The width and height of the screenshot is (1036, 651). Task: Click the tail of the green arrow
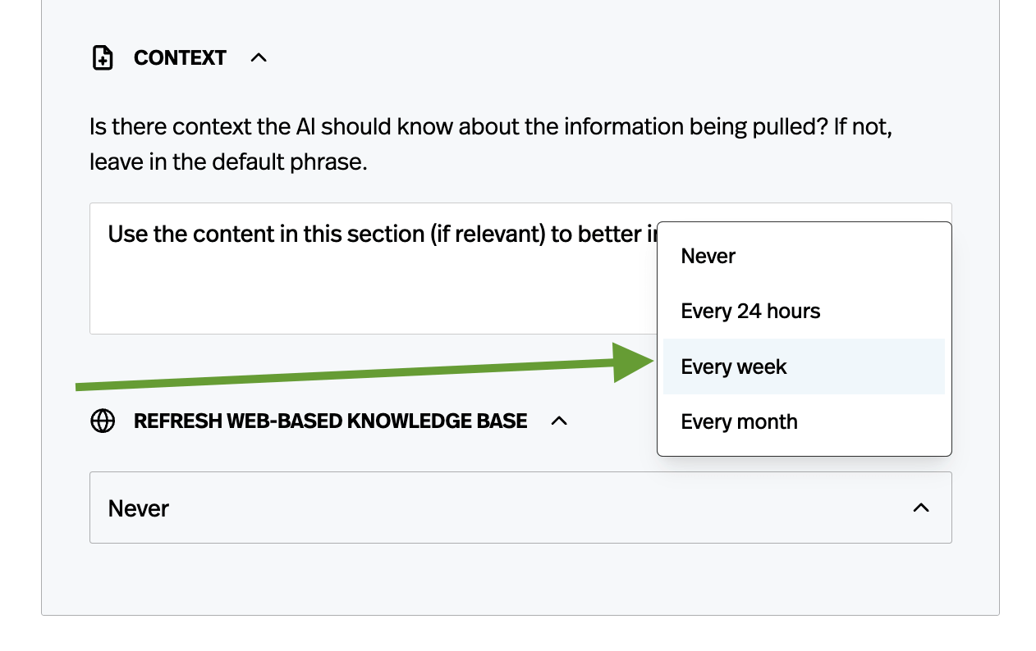(x=82, y=386)
